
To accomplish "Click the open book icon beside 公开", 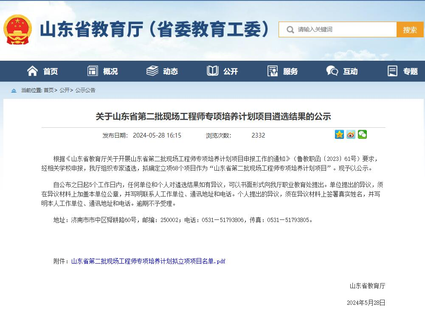I will click(212, 71).
